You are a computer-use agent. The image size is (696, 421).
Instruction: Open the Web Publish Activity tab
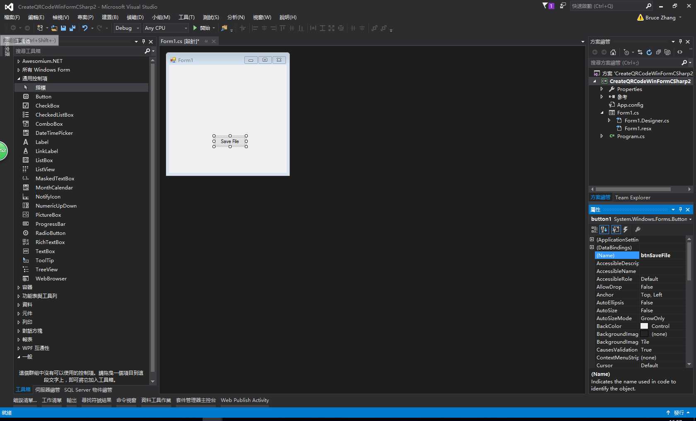pos(245,400)
